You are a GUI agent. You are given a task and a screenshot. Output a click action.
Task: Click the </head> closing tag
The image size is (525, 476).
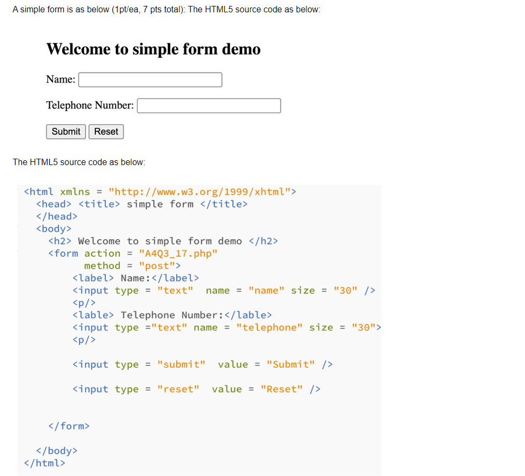tap(57, 217)
